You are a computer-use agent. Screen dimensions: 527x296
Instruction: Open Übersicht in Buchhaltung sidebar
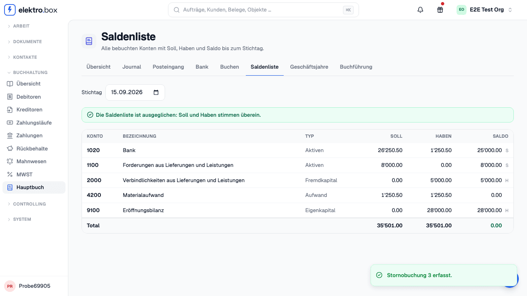pyautogui.click(x=34, y=84)
